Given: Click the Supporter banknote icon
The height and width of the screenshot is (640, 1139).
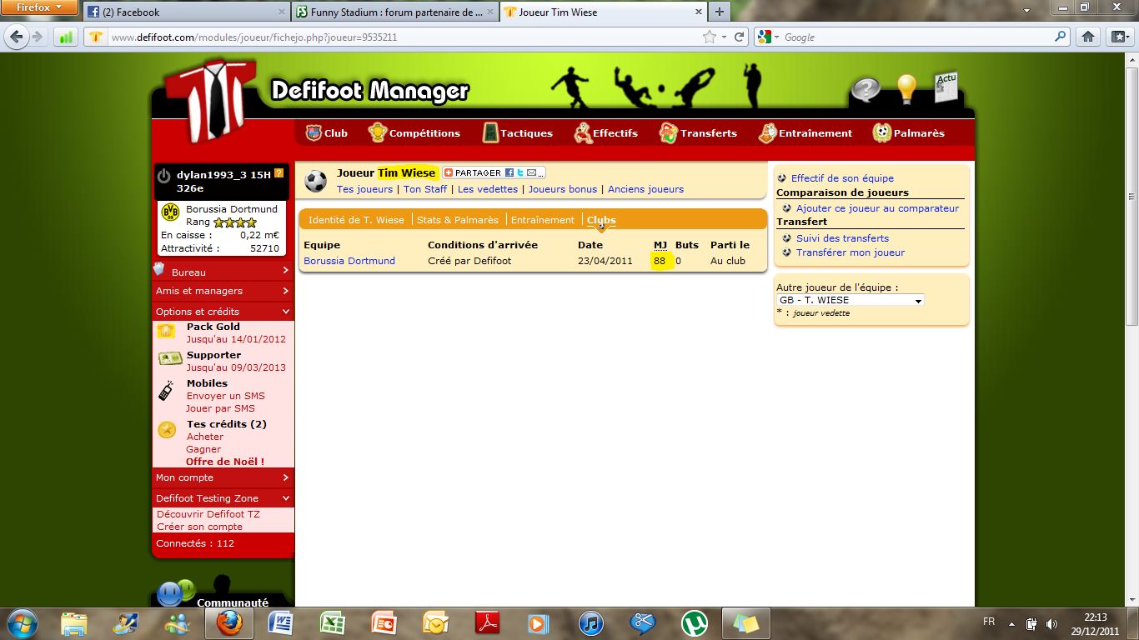Looking at the screenshot, I should pos(169,359).
